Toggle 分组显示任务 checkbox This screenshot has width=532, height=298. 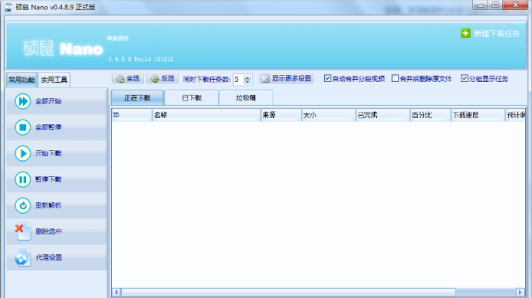(x=464, y=79)
